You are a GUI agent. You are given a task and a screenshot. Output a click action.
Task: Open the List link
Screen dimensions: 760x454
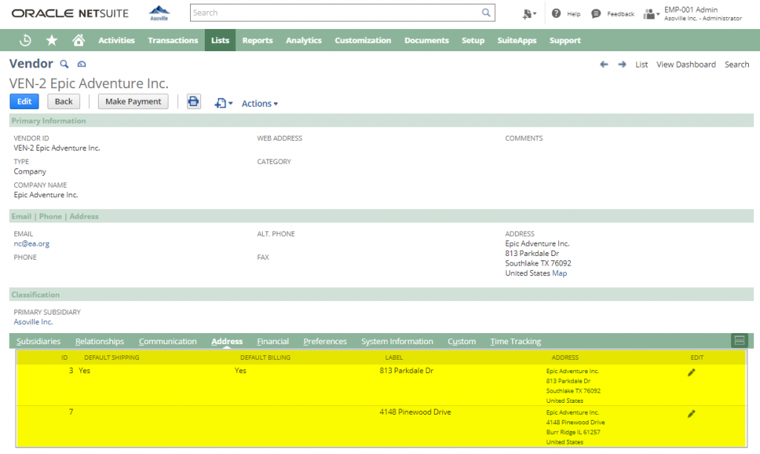[x=641, y=65]
